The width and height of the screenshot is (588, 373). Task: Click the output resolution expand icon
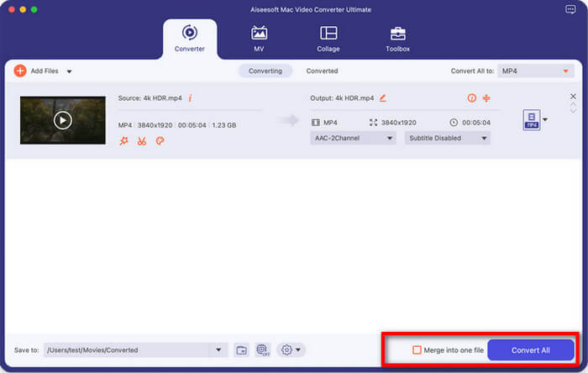click(373, 123)
